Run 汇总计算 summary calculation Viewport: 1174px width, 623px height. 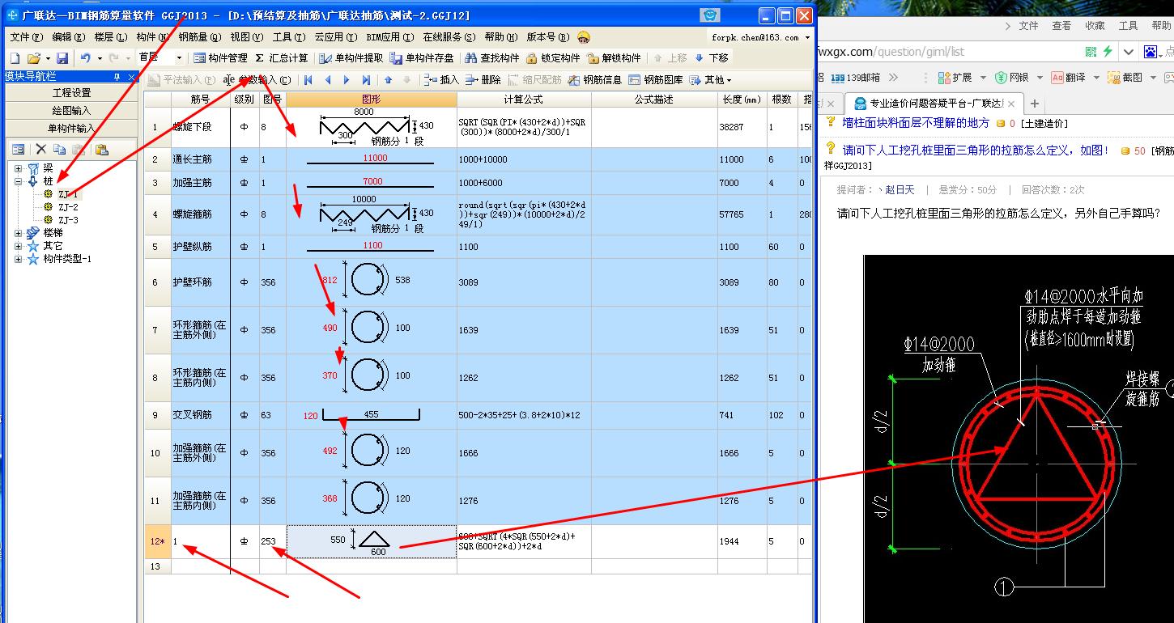(x=281, y=58)
